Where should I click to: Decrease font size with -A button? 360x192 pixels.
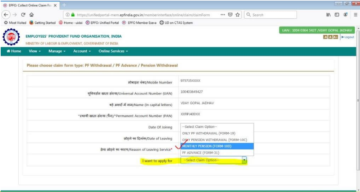[x=325, y=37]
